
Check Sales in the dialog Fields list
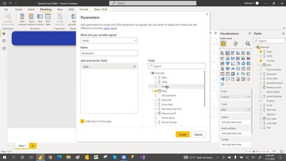(156, 77)
